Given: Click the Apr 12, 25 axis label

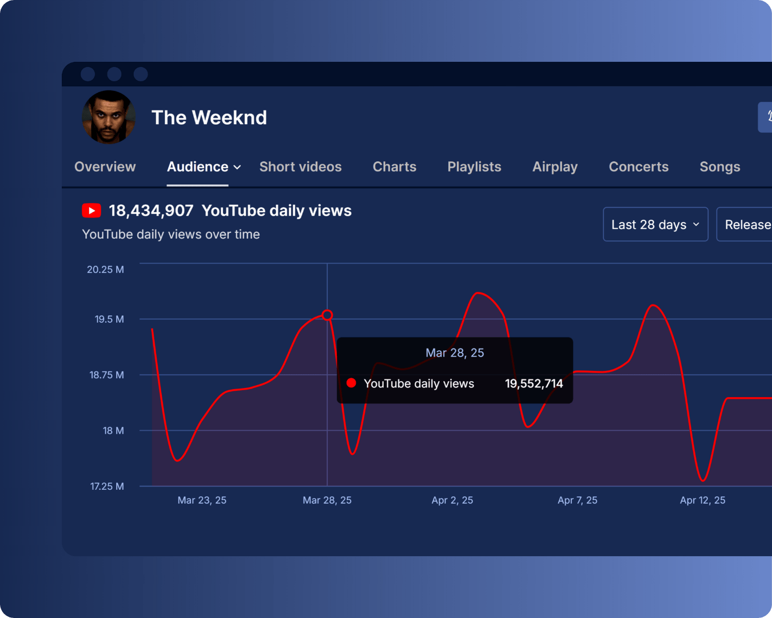Looking at the screenshot, I should (703, 500).
